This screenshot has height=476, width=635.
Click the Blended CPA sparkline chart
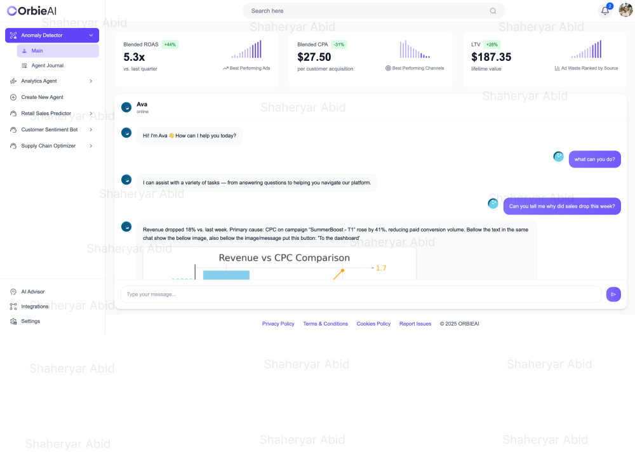pyautogui.click(x=415, y=49)
